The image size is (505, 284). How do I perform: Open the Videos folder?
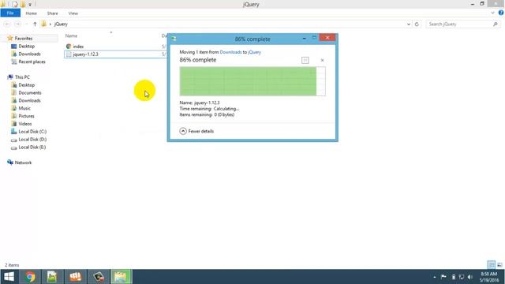tap(24, 124)
